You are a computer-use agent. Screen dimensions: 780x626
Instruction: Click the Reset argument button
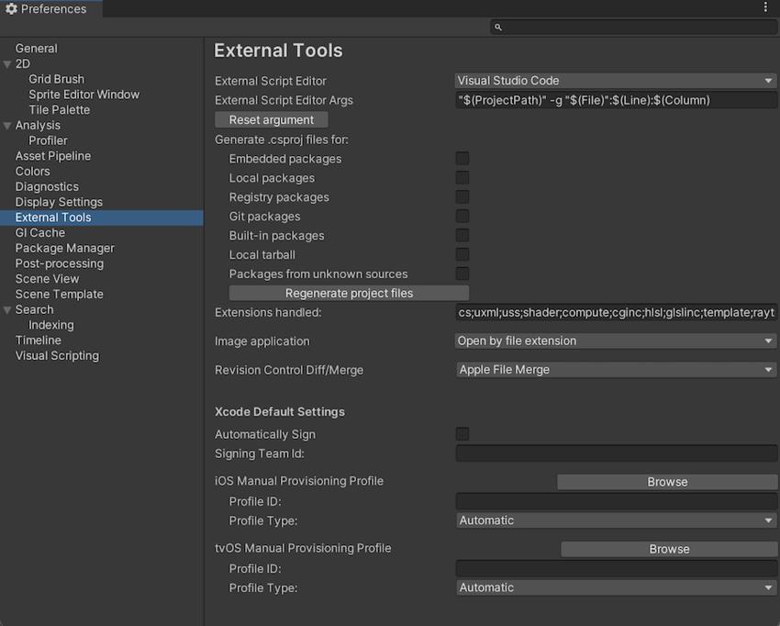271,119
